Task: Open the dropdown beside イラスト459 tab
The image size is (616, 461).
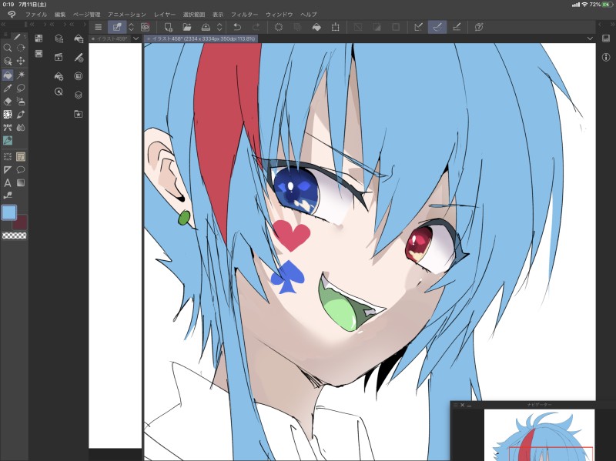Action: [x=136, y=38]
